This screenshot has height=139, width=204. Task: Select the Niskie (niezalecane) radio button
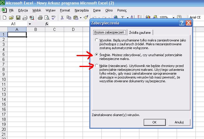96,66
